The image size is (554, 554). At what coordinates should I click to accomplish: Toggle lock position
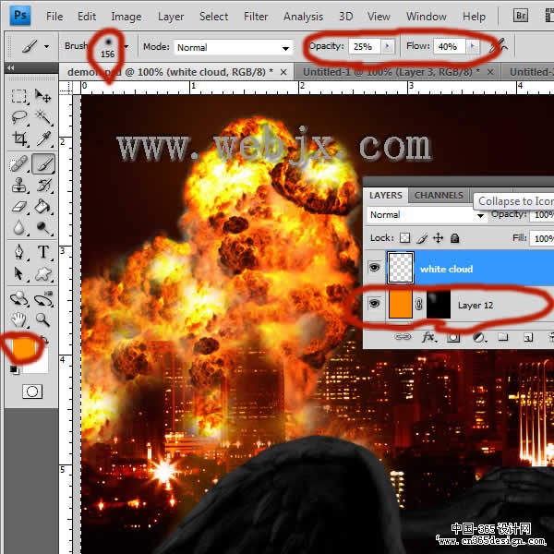pyautogui.click(x=438, y=238)
